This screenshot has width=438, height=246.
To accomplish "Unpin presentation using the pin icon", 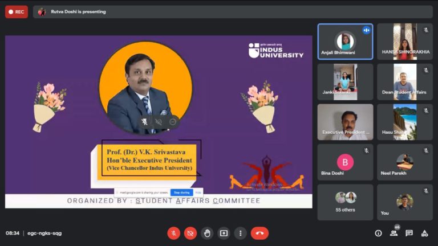I will tap(144, 122).
